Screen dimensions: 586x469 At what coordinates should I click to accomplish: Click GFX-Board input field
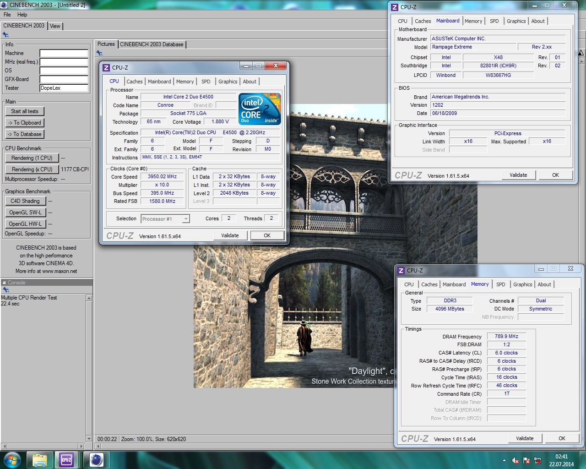(64, 79)
